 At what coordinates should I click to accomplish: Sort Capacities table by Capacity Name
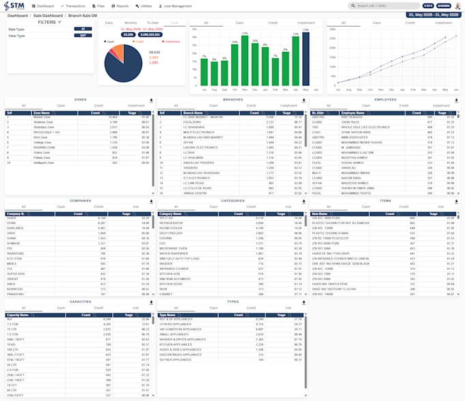(x=35, y=315)
